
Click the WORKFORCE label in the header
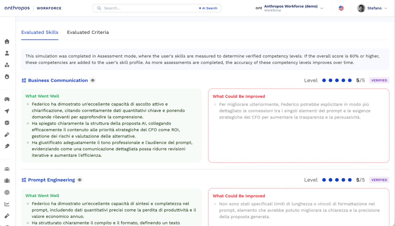49,8
